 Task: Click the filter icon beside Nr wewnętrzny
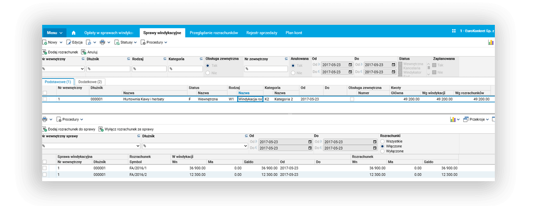pyautogui.click(x=83, y=59)
